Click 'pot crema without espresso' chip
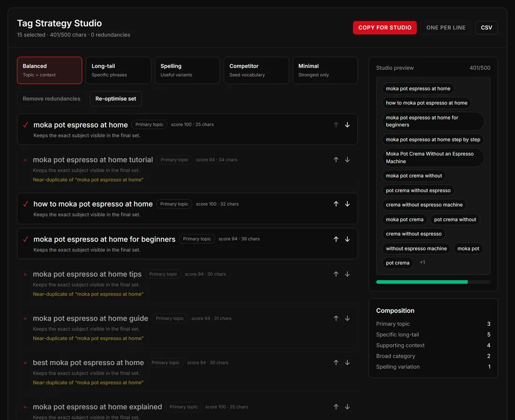The height and width of the screenshot is (420, 515). coord(418,190)
